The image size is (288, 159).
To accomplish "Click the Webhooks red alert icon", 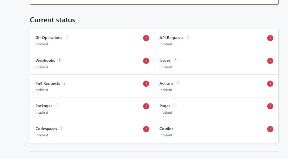I will (x=146, y=61).
